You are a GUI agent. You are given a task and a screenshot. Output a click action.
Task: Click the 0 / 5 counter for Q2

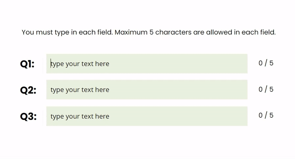pyautogui.click(x=266, y=89)
